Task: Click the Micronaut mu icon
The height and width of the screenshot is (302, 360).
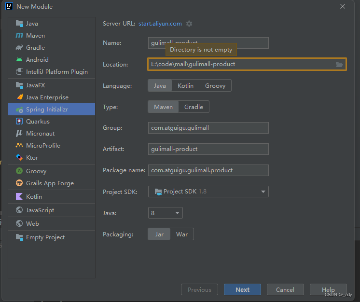Action: [x=19, y=133]
